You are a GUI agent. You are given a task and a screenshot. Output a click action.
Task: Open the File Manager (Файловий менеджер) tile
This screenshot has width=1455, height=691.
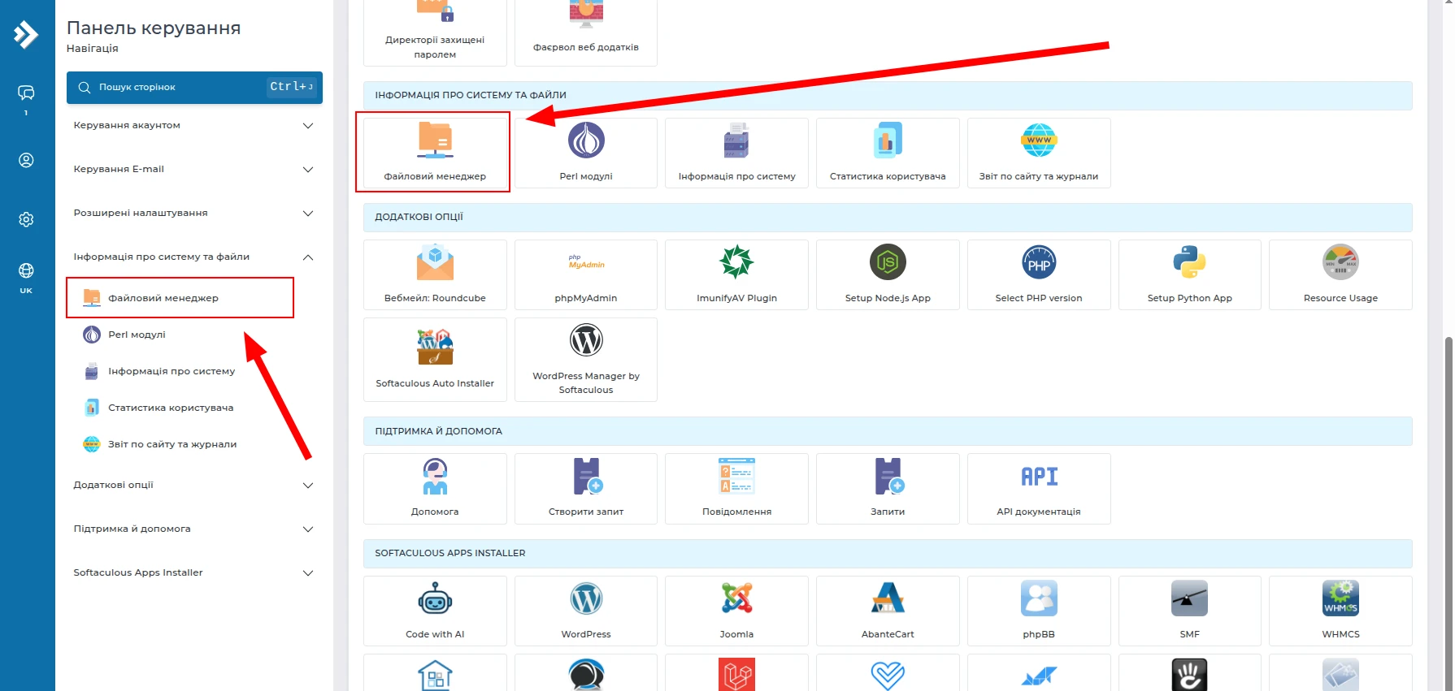click(x=435, y=153)
